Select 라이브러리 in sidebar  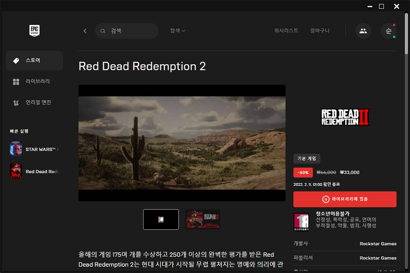click(x=34, y=81)
